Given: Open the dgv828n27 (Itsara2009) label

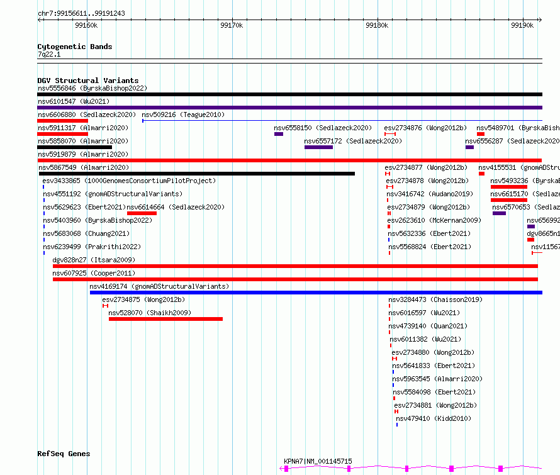Looking at the screenshot, I should [94, 260].
